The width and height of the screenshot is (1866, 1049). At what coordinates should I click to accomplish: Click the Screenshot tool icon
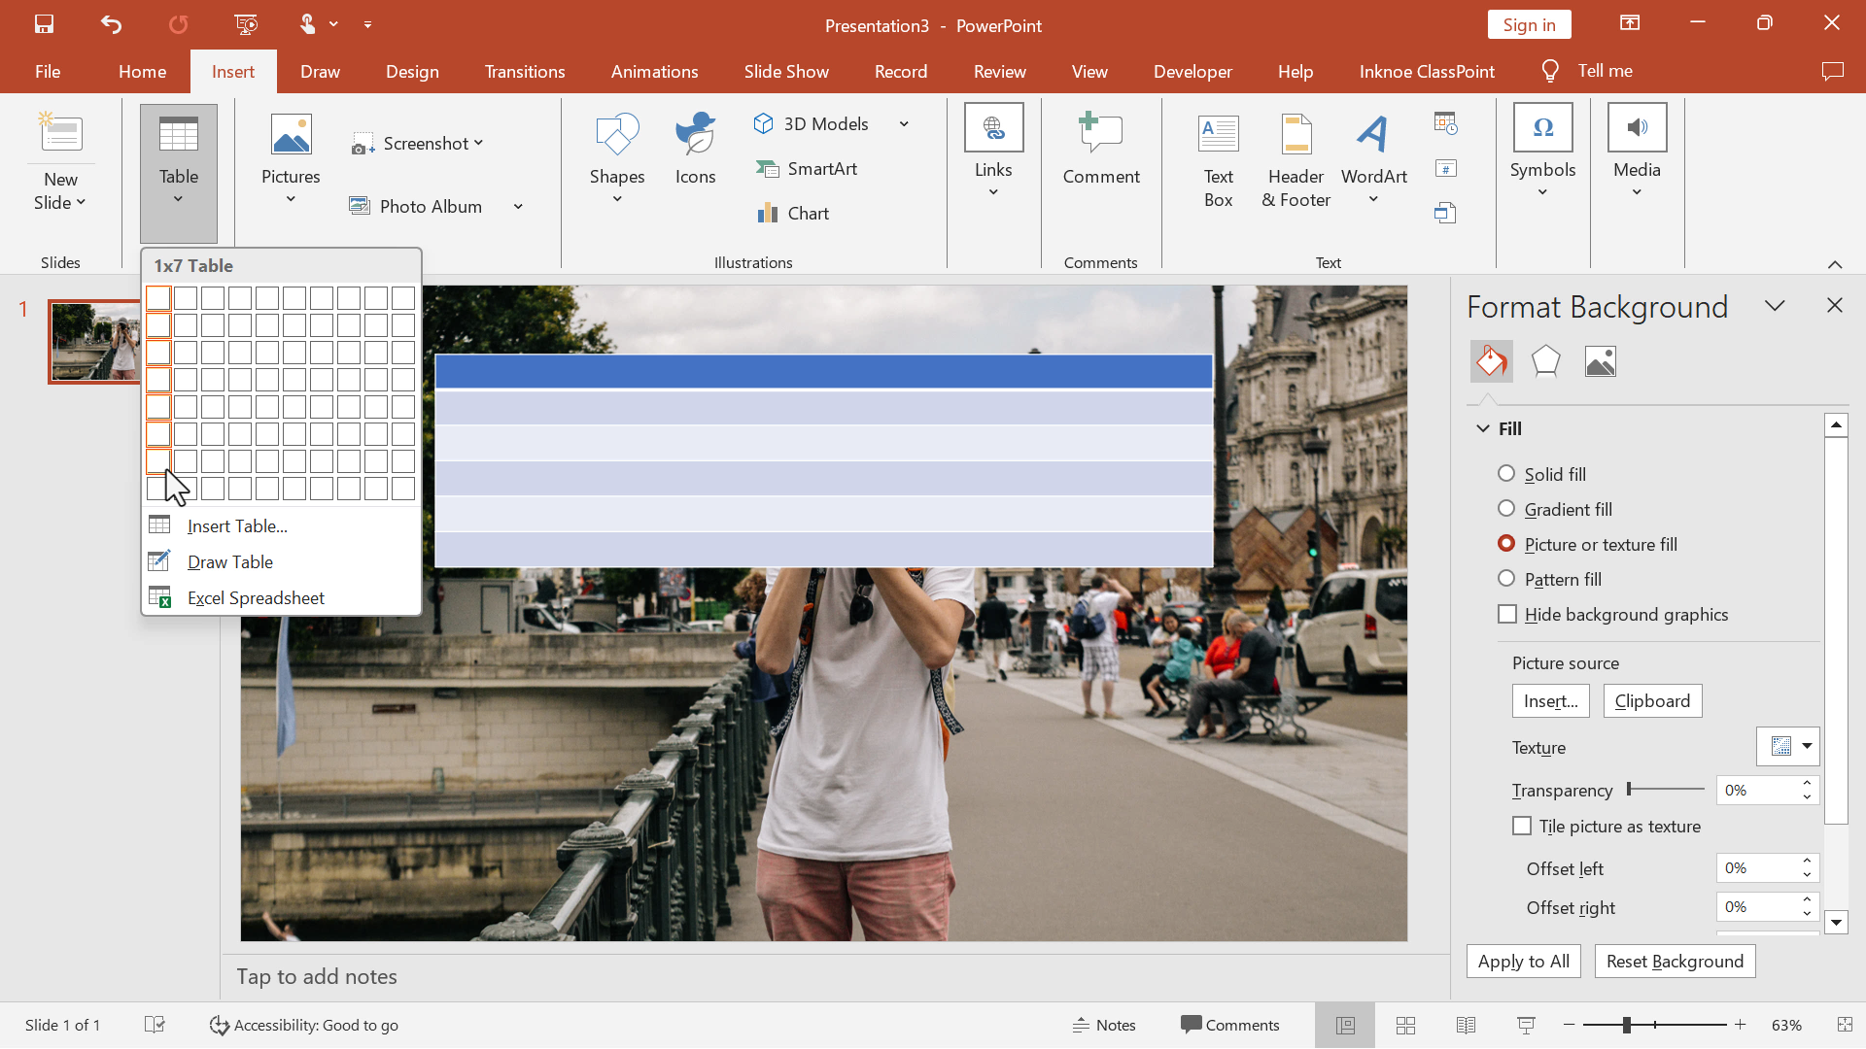click(364, 142)
